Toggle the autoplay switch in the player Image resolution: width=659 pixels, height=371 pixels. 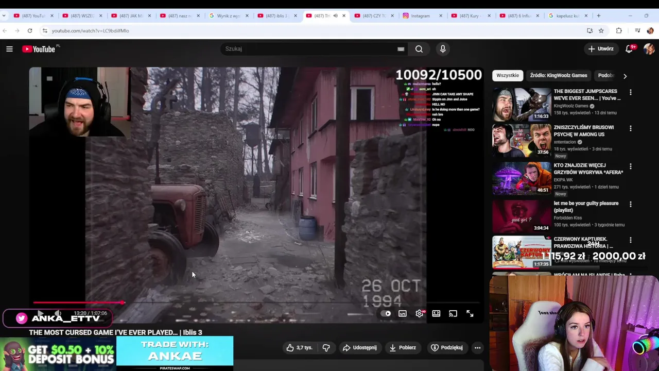point(386,313)
